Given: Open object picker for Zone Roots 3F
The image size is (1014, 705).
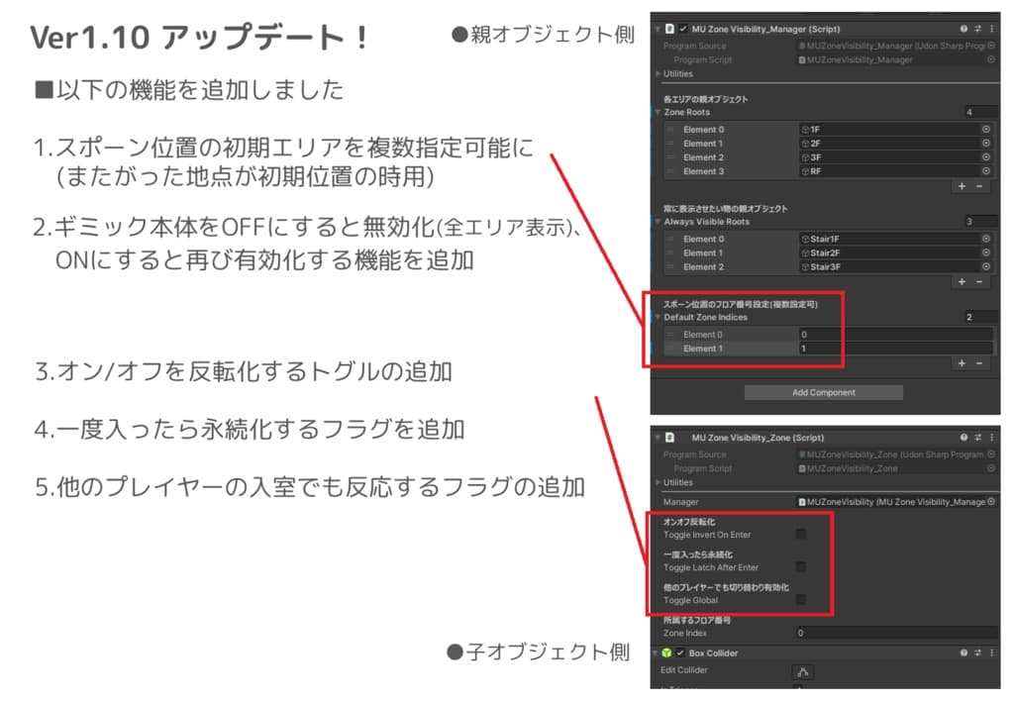Looking at the screenshot, I should (x=986, y=157).
